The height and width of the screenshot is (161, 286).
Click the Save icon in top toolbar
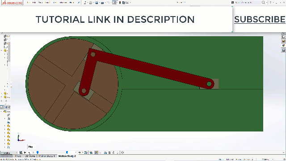[97, 3]
